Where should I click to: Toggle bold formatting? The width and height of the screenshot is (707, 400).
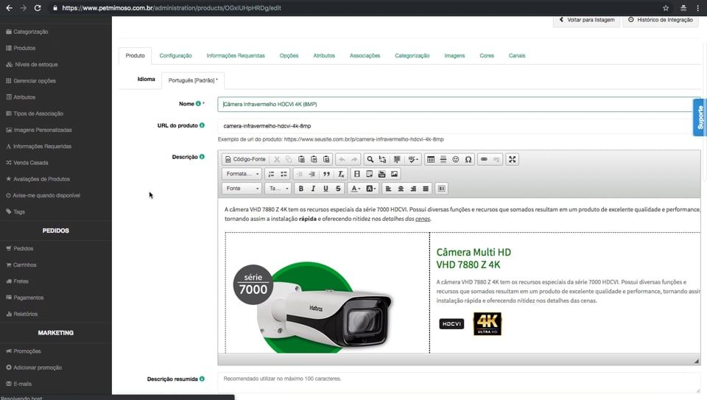300,189
